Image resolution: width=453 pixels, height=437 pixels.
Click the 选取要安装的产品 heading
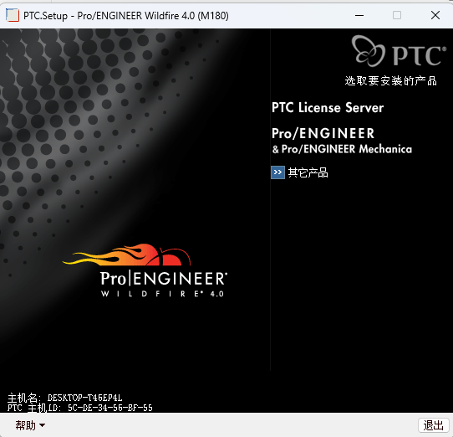pos(390,80)
